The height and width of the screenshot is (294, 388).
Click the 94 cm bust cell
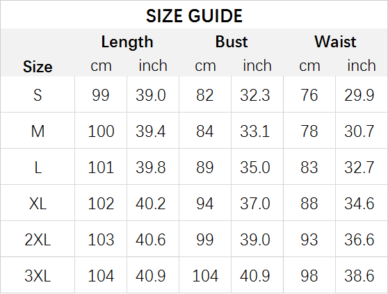click(x=205, y=204)
